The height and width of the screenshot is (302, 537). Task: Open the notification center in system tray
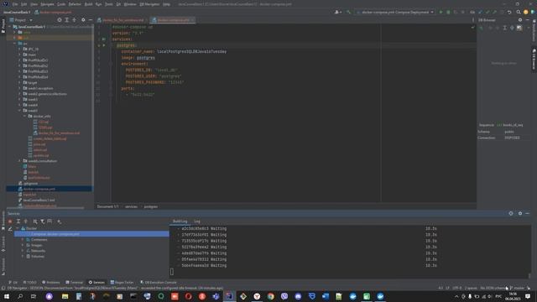(x=528, y=296)
